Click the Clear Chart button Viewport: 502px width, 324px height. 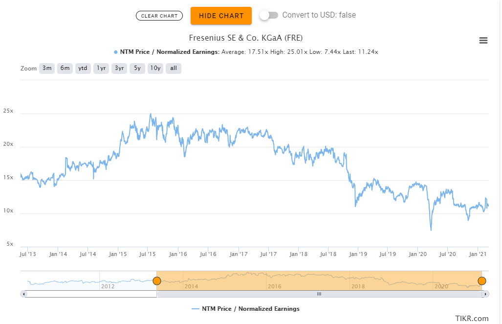click(x=159, y=16)
